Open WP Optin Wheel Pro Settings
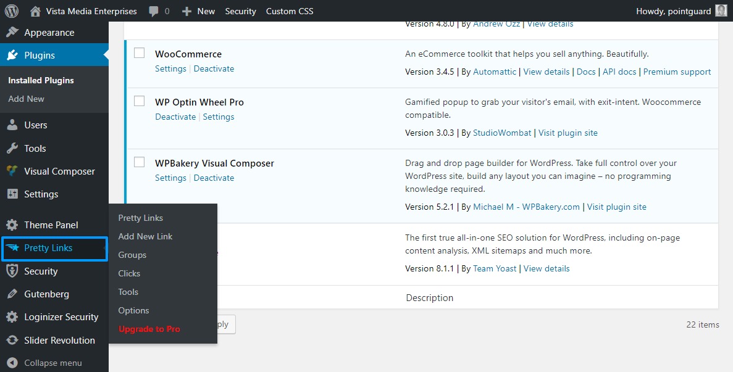Screen dimensions: 733x372 coord(219,117)
